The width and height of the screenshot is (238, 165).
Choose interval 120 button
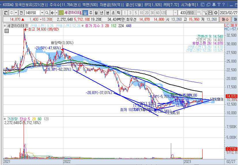pyautogui.click(x=163, y=13)
